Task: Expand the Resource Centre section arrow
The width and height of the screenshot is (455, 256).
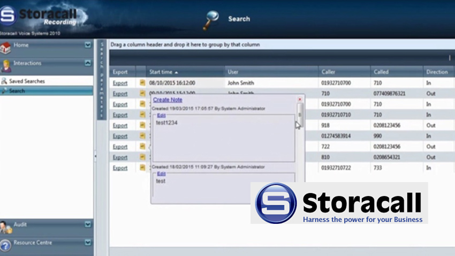Action: (88, 243)
